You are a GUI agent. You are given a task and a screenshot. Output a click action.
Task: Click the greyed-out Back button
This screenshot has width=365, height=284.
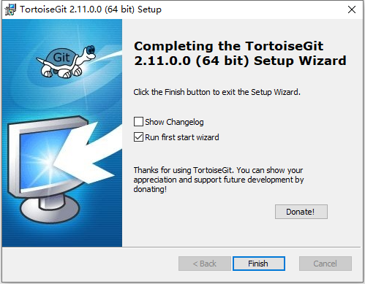(x=205, y=264)
